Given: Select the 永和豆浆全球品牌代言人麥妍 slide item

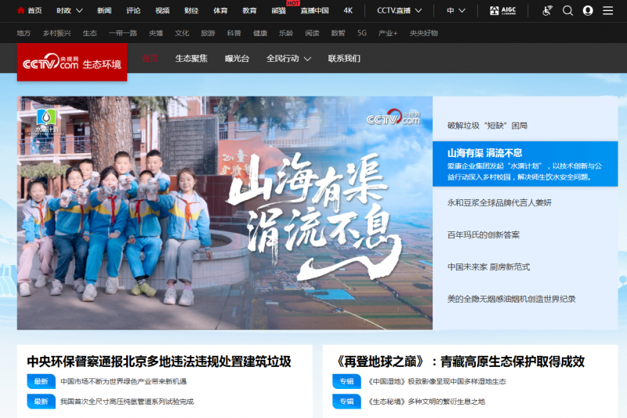Looking at the screenshot, I should pyautogui.click(x=499, y=202).
